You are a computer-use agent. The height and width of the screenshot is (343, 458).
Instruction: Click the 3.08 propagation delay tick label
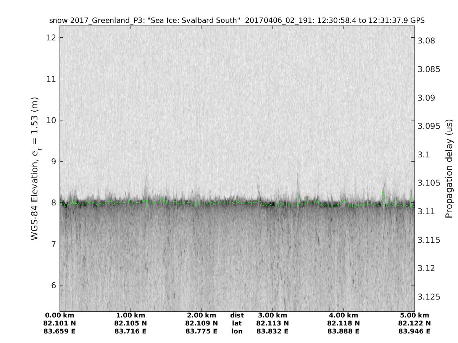[428, 41]
